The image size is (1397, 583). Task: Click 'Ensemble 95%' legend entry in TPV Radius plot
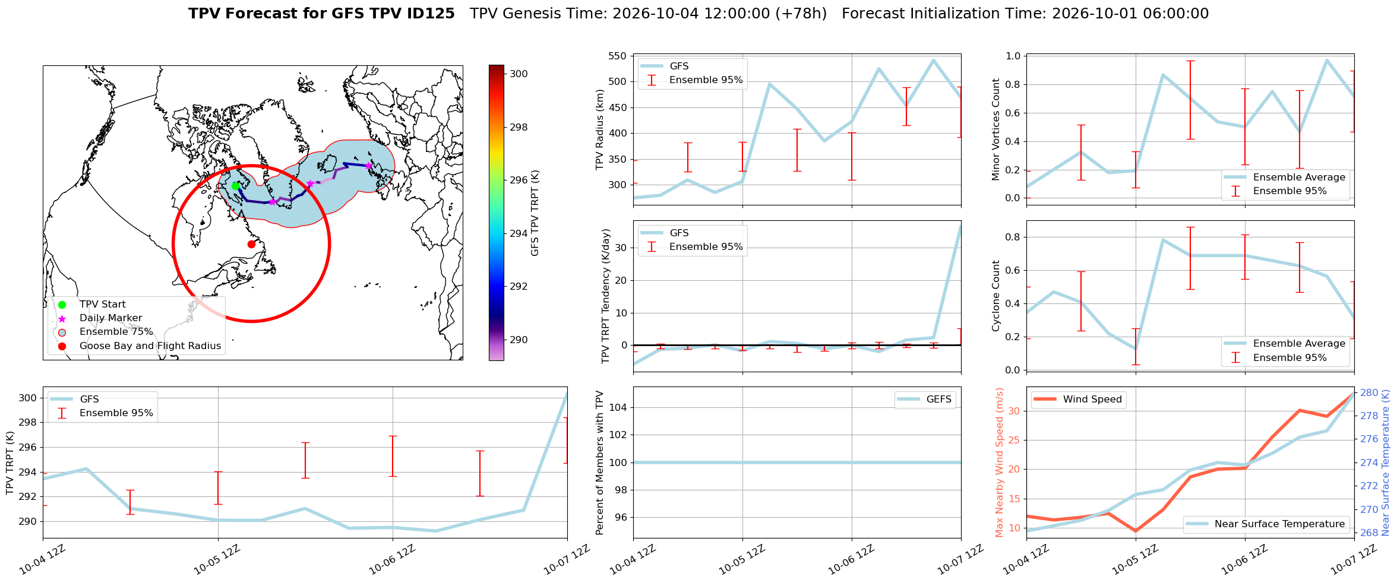pos(706,80)
